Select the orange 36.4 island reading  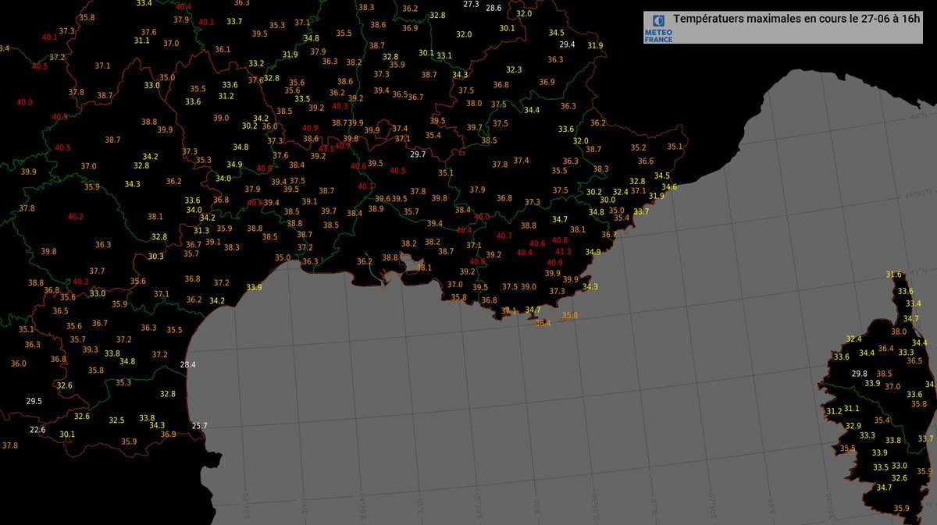pos(543,323)
